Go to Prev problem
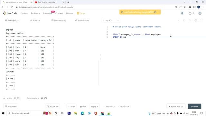Viewport: 206px width, 116px height. pyautogui.click(x=71, y=106)
